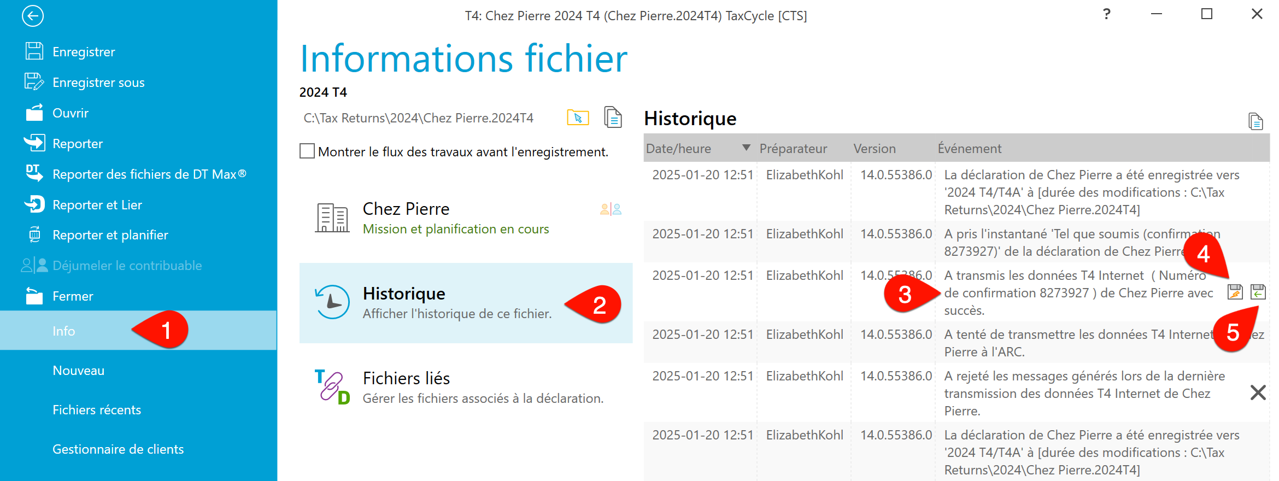The width and height of the screenshot is (1279, 481).
Task: Click the Fichiers liés link icon
Action: click(332, 386)
